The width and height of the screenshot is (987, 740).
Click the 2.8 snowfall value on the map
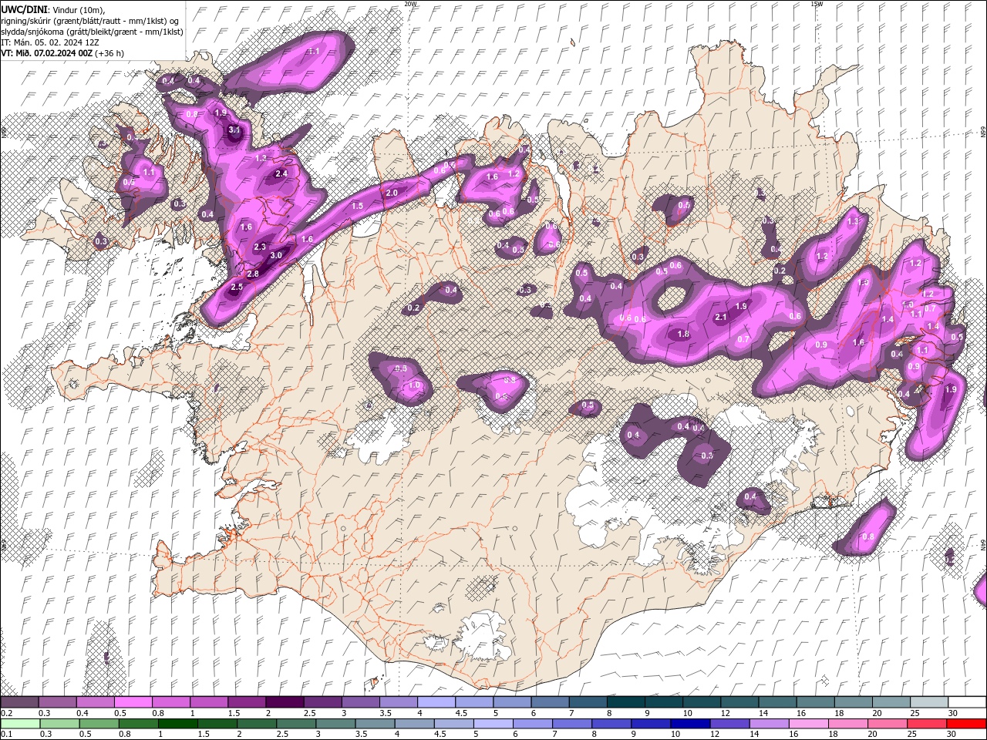252,274
